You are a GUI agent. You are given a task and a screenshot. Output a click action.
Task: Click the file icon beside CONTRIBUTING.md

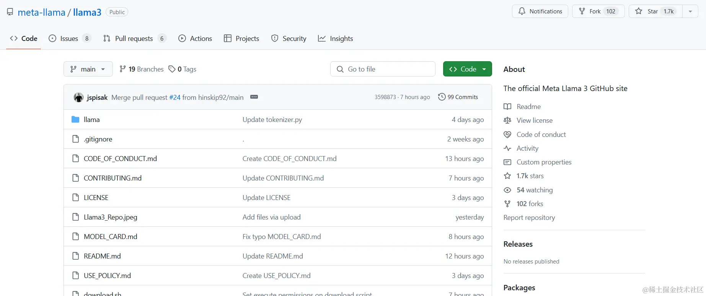(x=76, y=178)
